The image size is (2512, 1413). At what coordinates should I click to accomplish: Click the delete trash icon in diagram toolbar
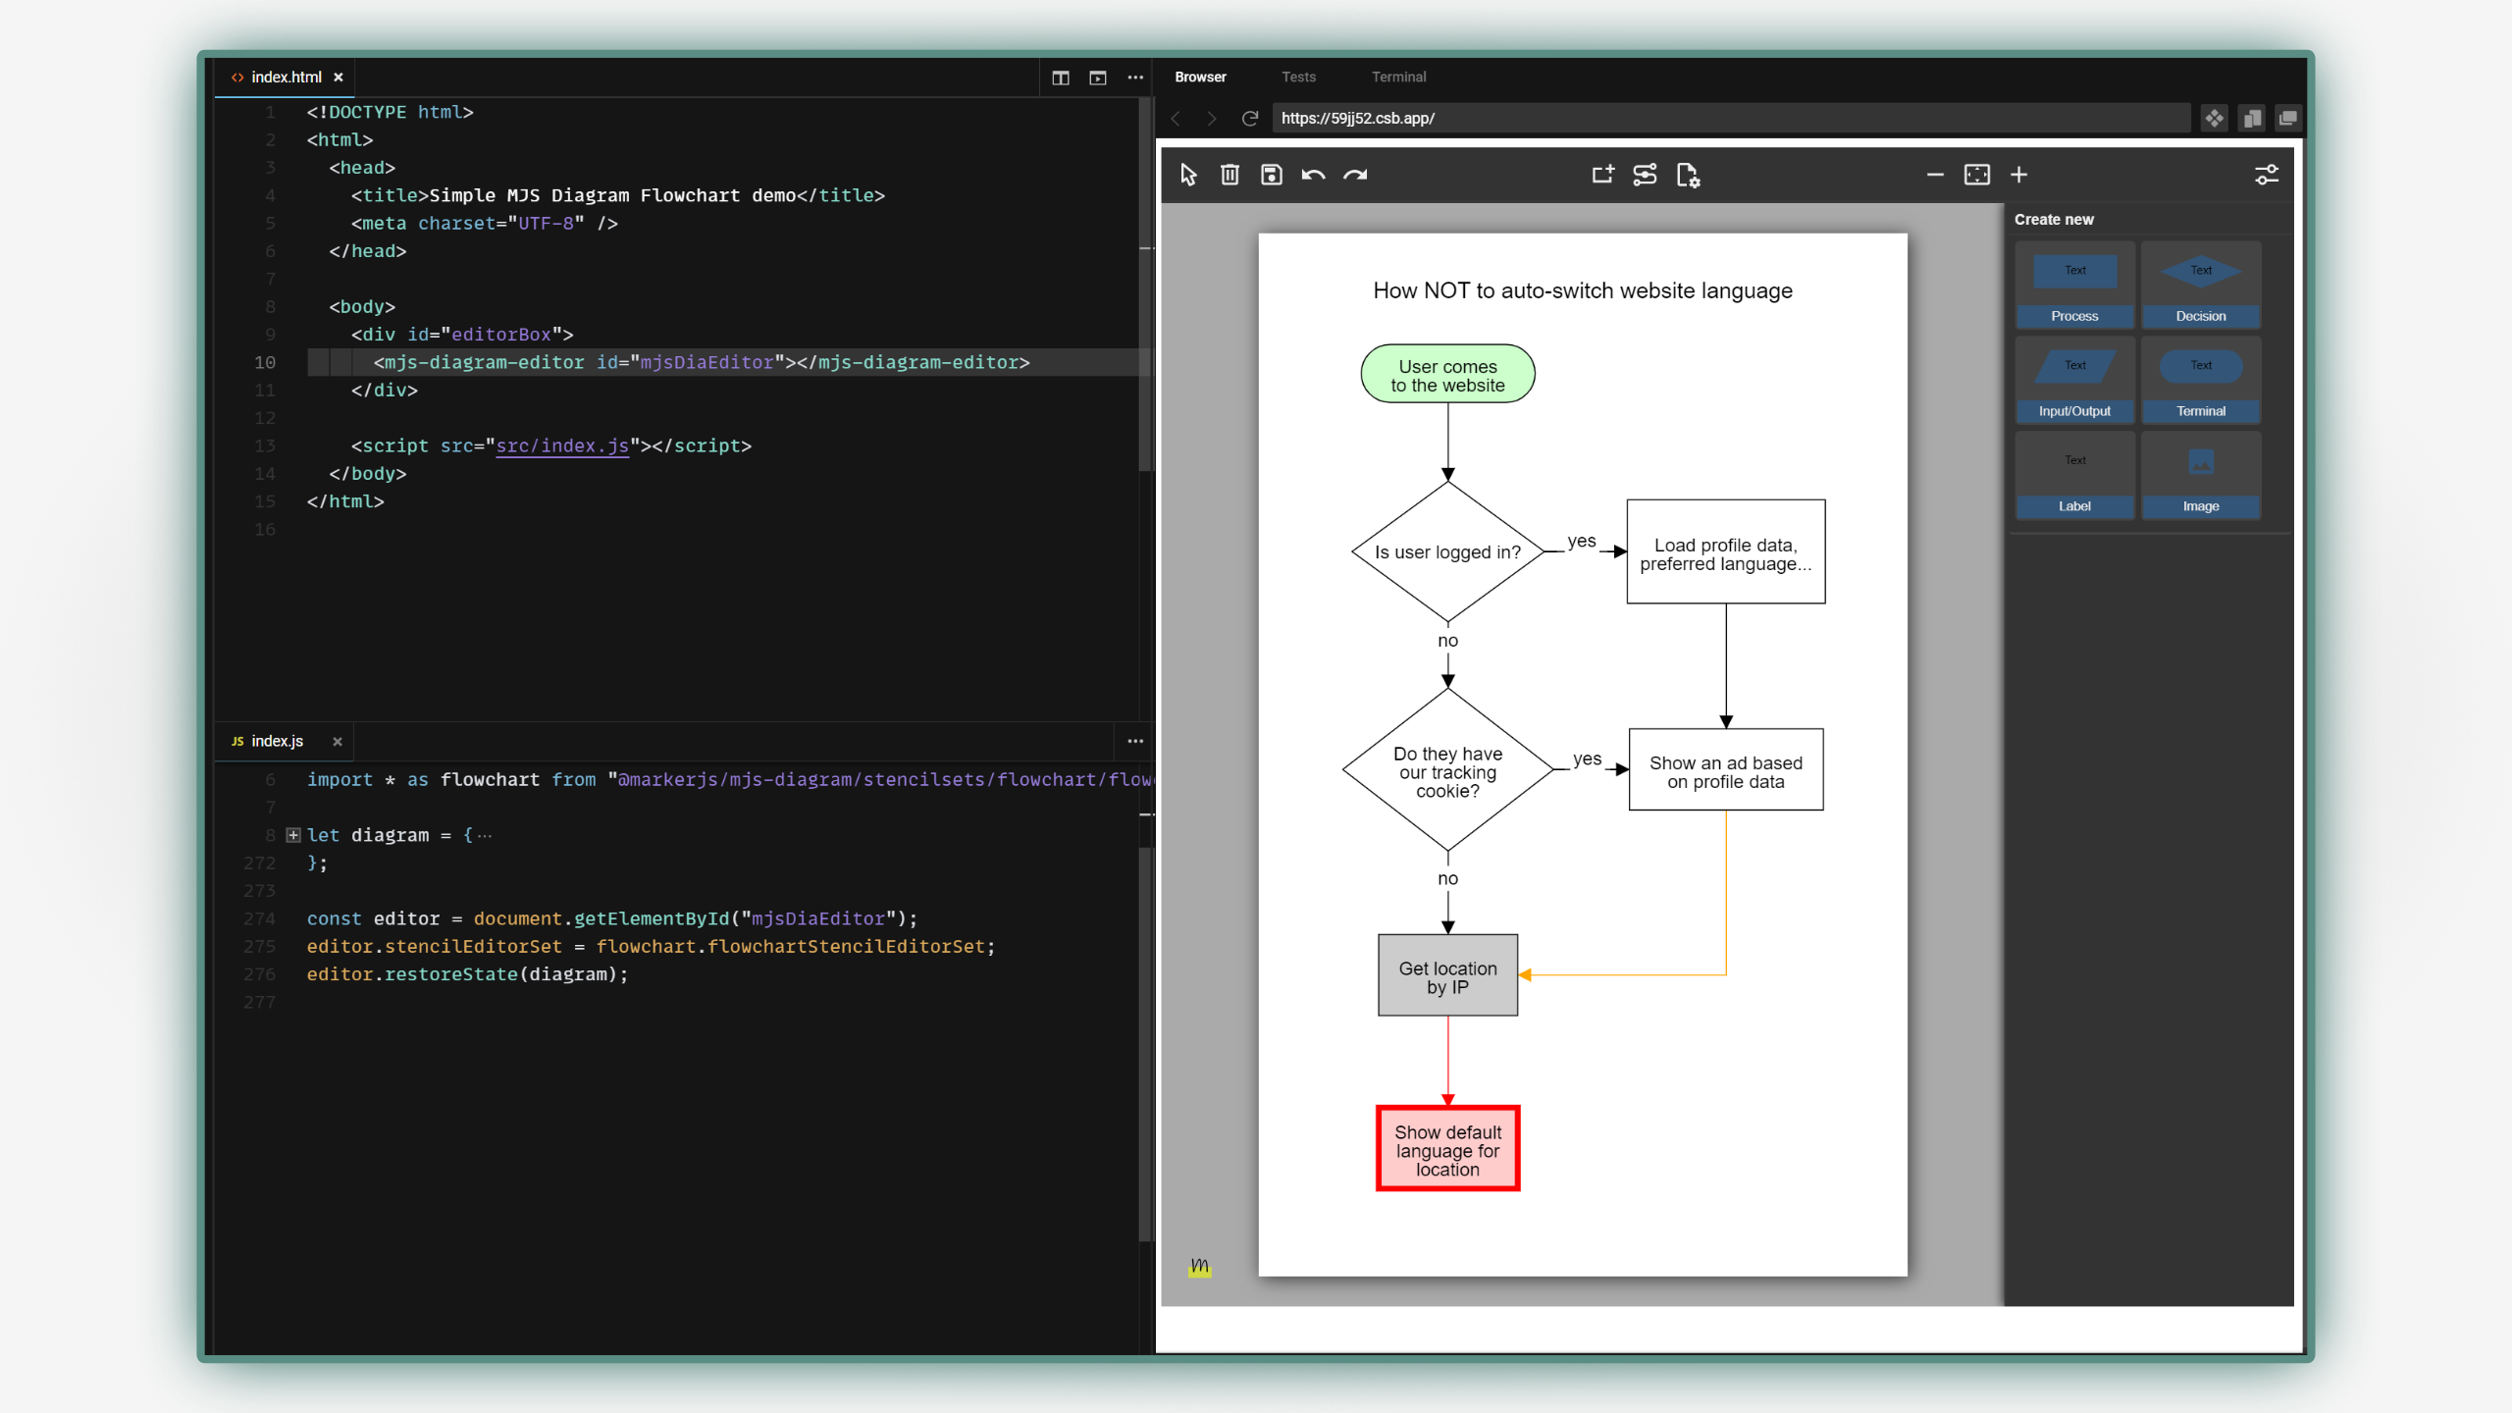click(x=1230, y=175)
